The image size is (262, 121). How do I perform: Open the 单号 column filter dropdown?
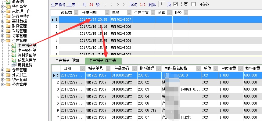129,13
